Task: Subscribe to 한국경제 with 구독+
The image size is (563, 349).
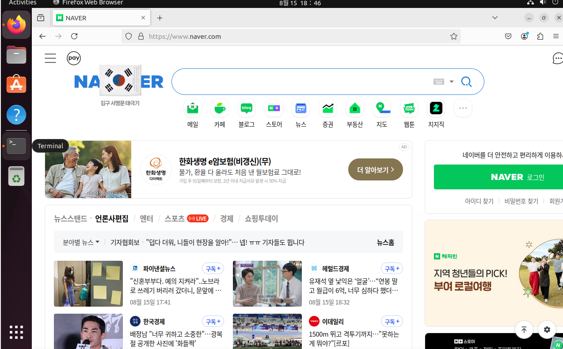Action: point(213,321)
